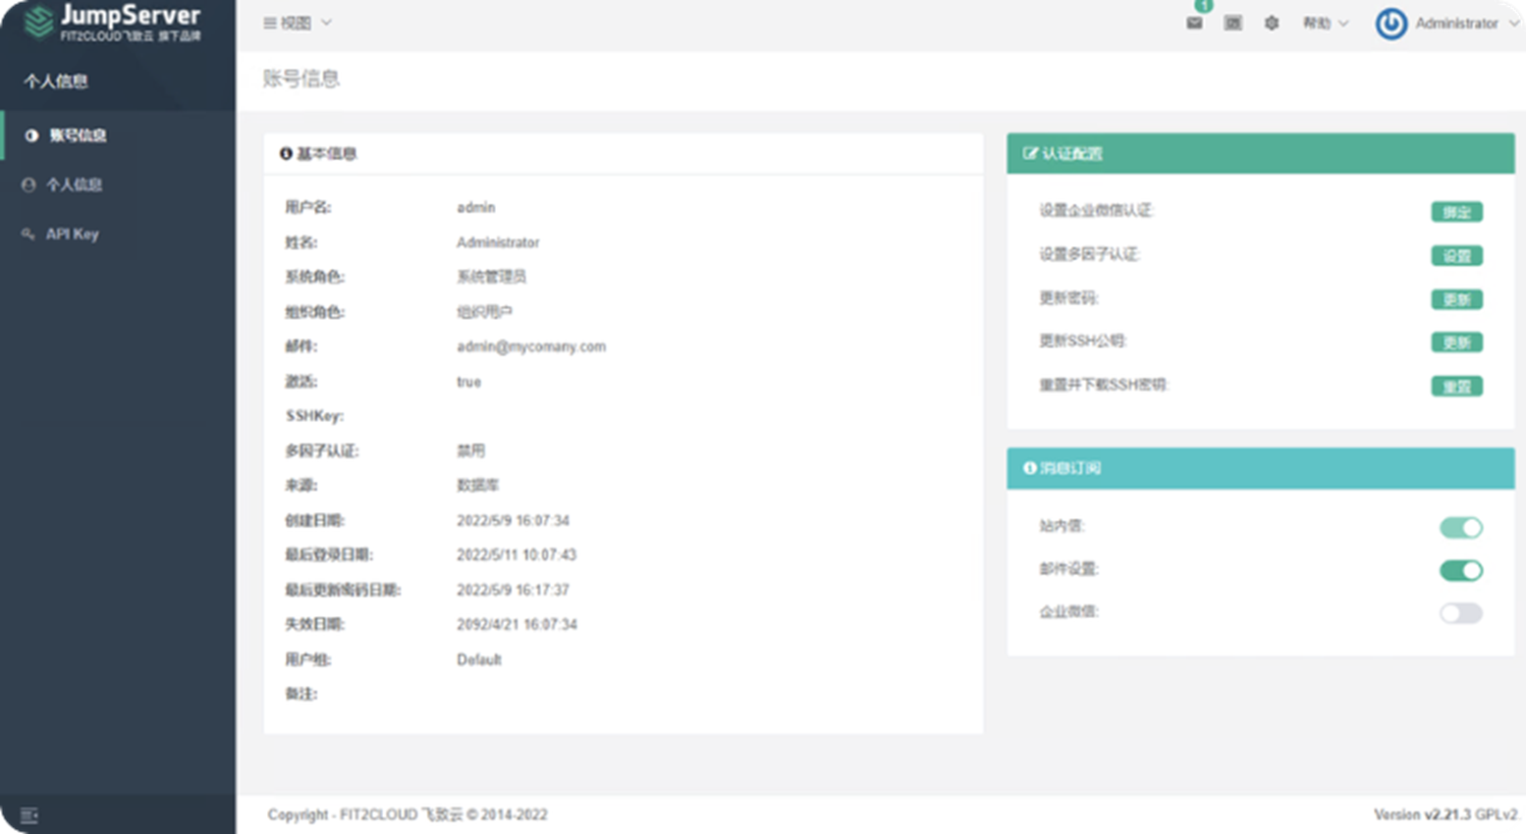This screenshot has height=834, width=1526.
Task: Click the email value admin@mycomany.com
Action: click(x=531, y=346)
